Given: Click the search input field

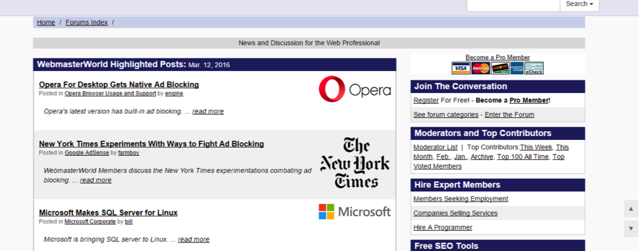Looking at the screenshot, I should [x=514, y=4].
